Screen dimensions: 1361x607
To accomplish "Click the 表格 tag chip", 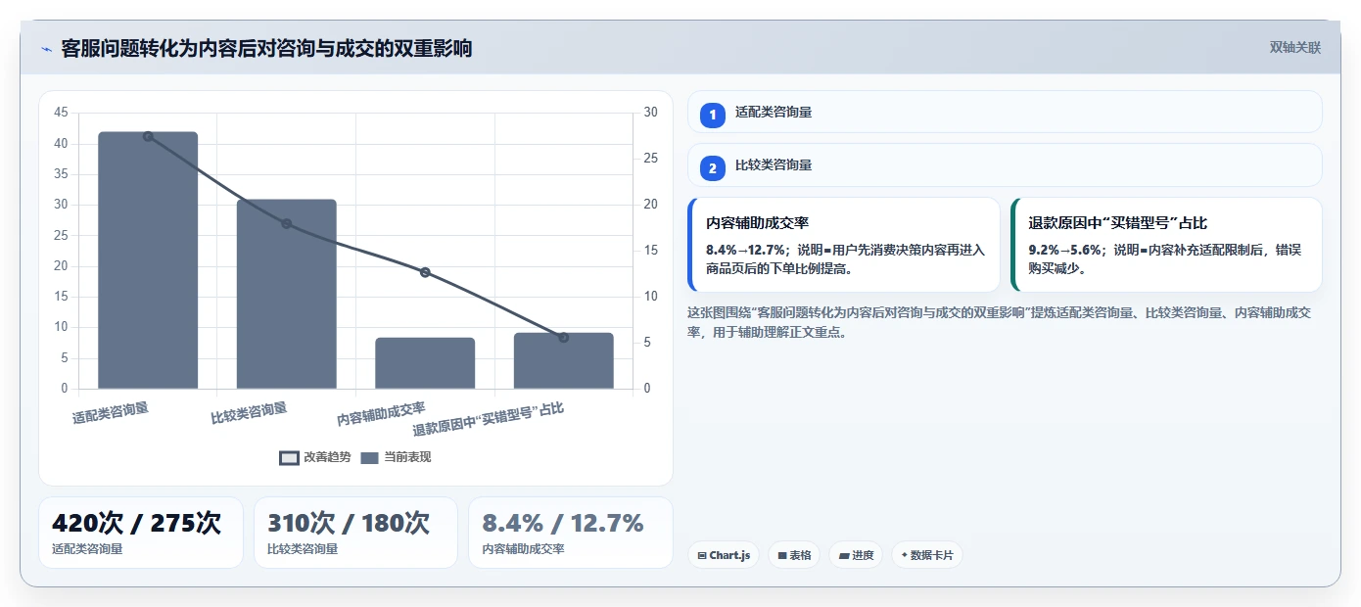I will (x=794, y=555).
